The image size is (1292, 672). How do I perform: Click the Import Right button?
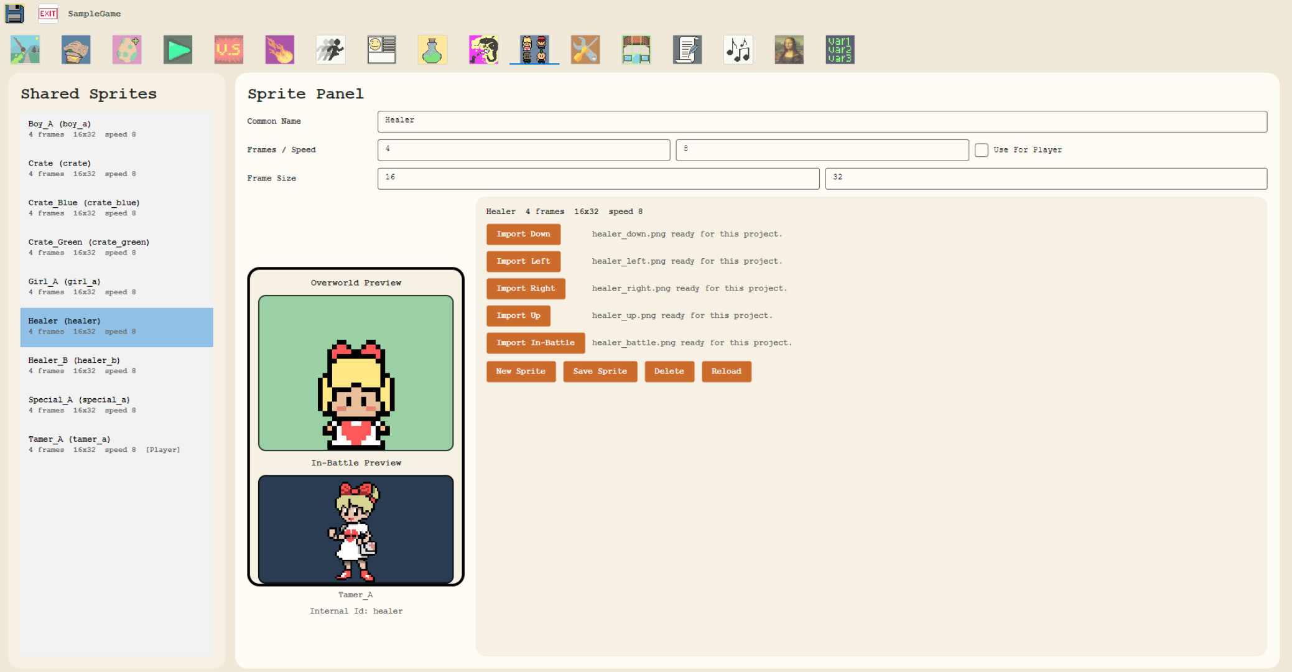526,289
